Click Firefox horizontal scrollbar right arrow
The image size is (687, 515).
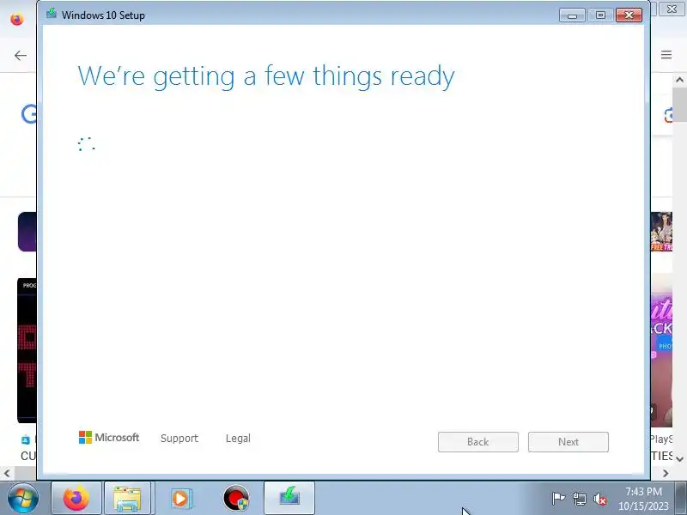tap(666, 473)
